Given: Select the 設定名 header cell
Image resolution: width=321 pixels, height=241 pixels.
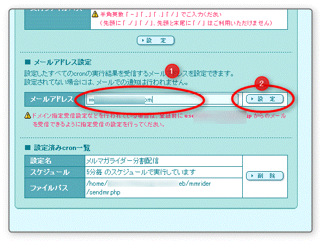Looking at the screenshot, I should tap(55, 161).
